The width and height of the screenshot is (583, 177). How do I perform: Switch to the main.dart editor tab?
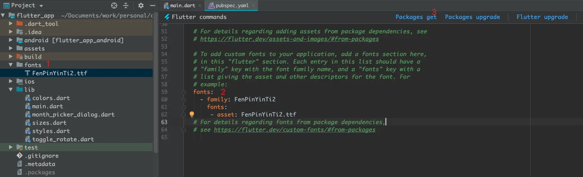pos(183,5)
